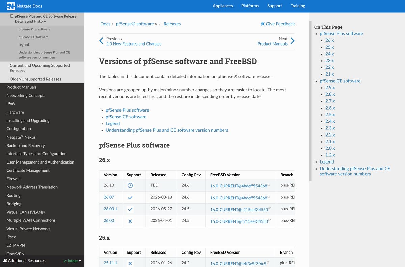Open Firewall sidebar section

(x=13, y=179)
